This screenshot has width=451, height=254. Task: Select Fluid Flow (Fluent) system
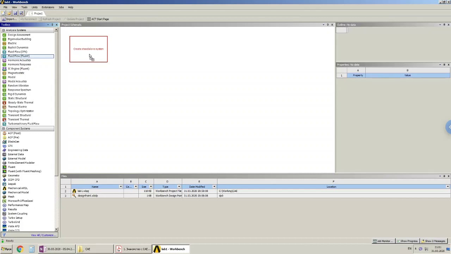[19, 56]
